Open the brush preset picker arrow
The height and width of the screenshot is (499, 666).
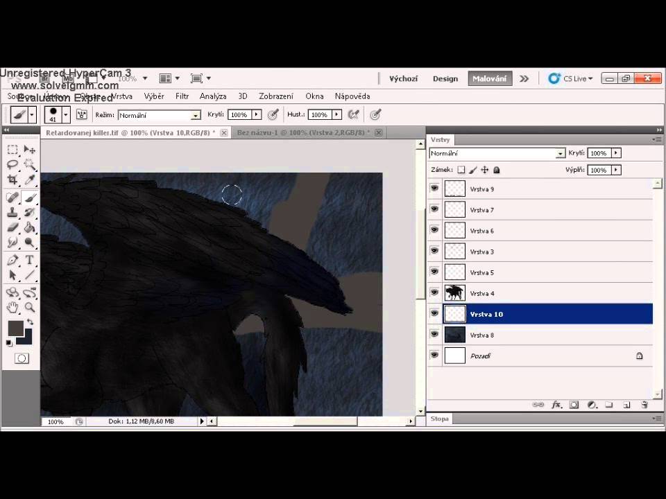pos(65,114)
